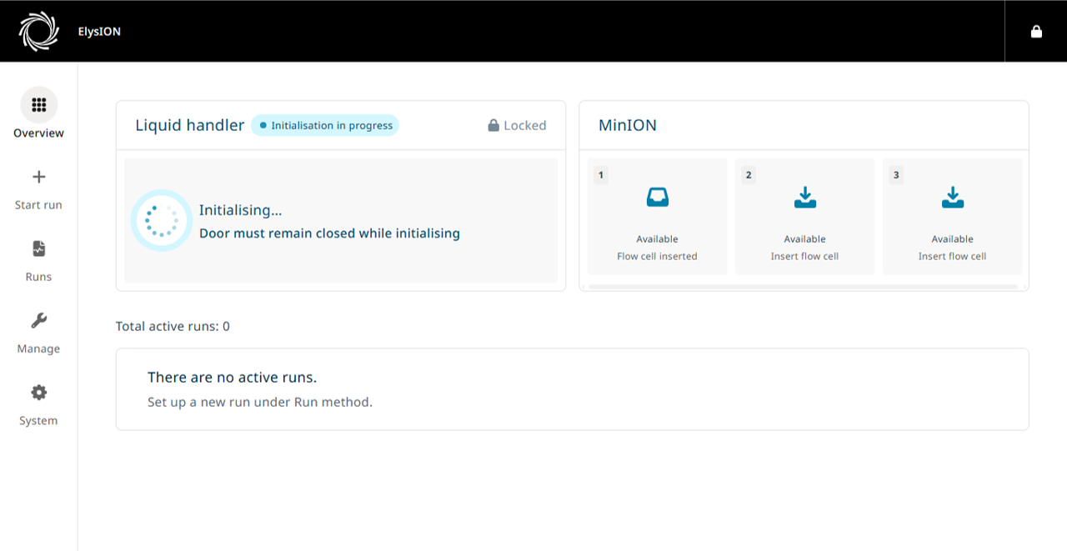Select MinION position number 3 badge
The image size is (1067, 551).
[896, 175]
